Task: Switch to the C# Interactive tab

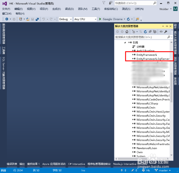Action: (77, 164)
